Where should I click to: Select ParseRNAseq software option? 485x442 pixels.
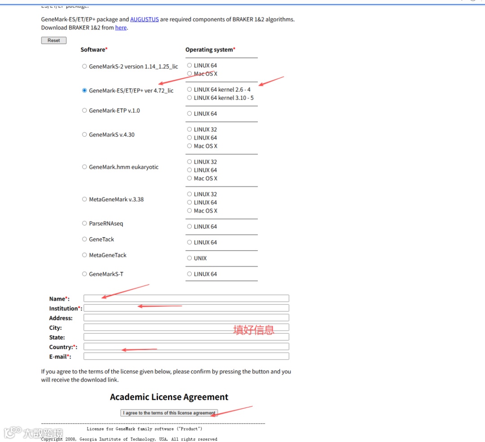click(x=84, y=223)
